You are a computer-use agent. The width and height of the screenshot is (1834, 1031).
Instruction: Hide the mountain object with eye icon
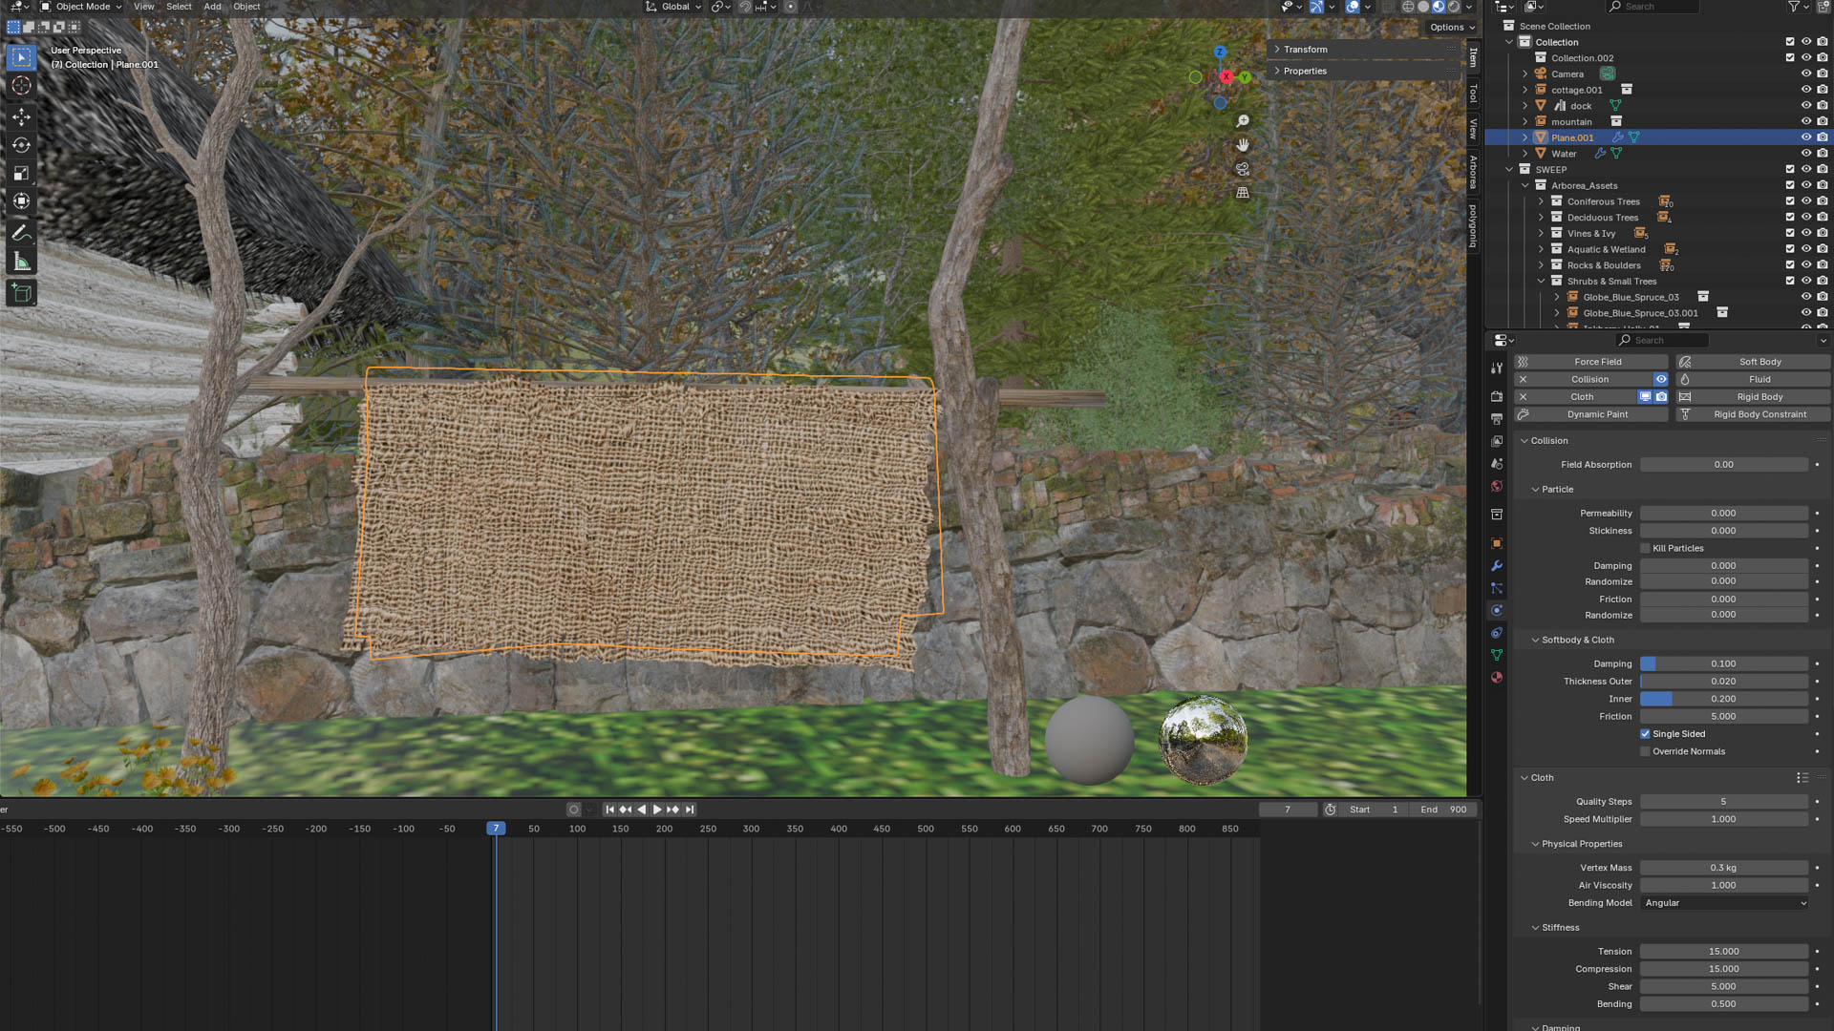click(x=1805, y=122)
